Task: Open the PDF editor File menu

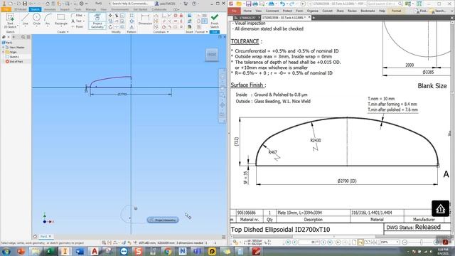Action: [x=234, y=11]
